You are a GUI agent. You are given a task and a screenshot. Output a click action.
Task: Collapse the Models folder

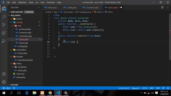(x=20, y=57)
